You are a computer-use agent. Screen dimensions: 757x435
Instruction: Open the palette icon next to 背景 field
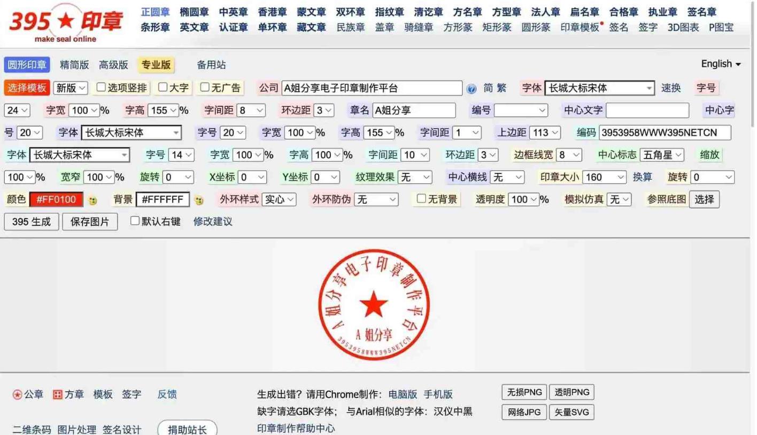199,201
